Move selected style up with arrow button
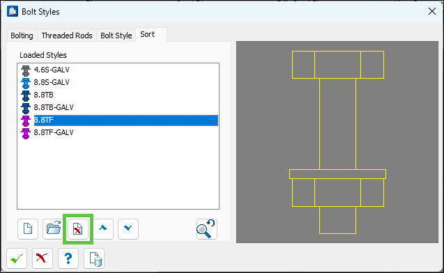 (103, 229)
